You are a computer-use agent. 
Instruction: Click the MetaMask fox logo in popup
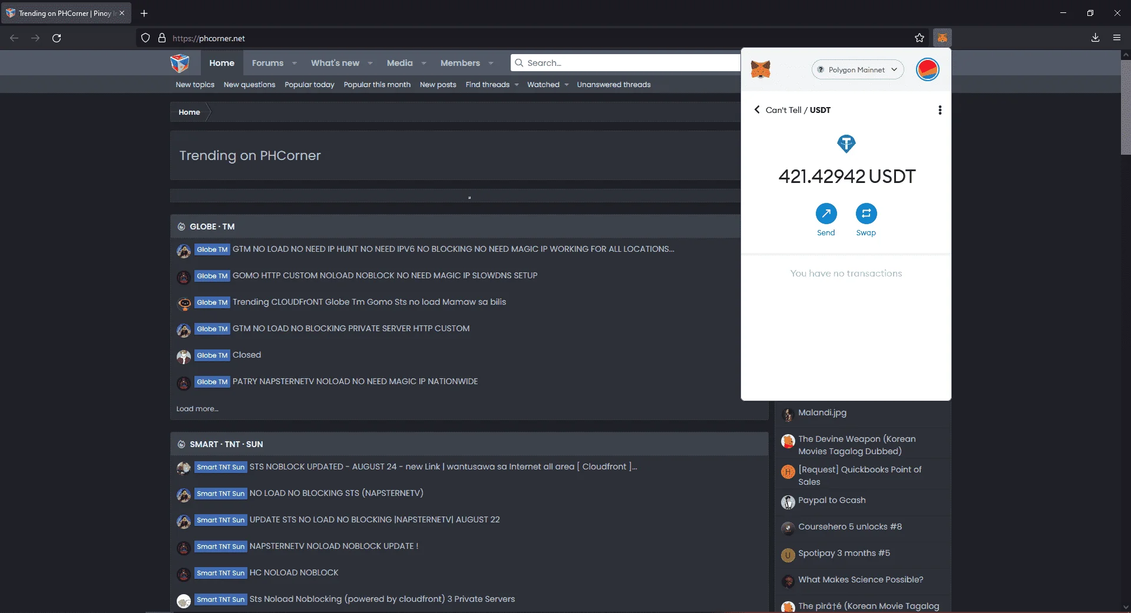tap(760, 69)
